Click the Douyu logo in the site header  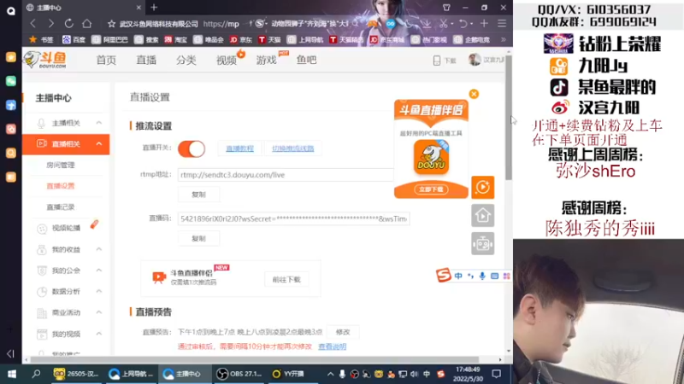pyautogui.click(x=45, y=60)
